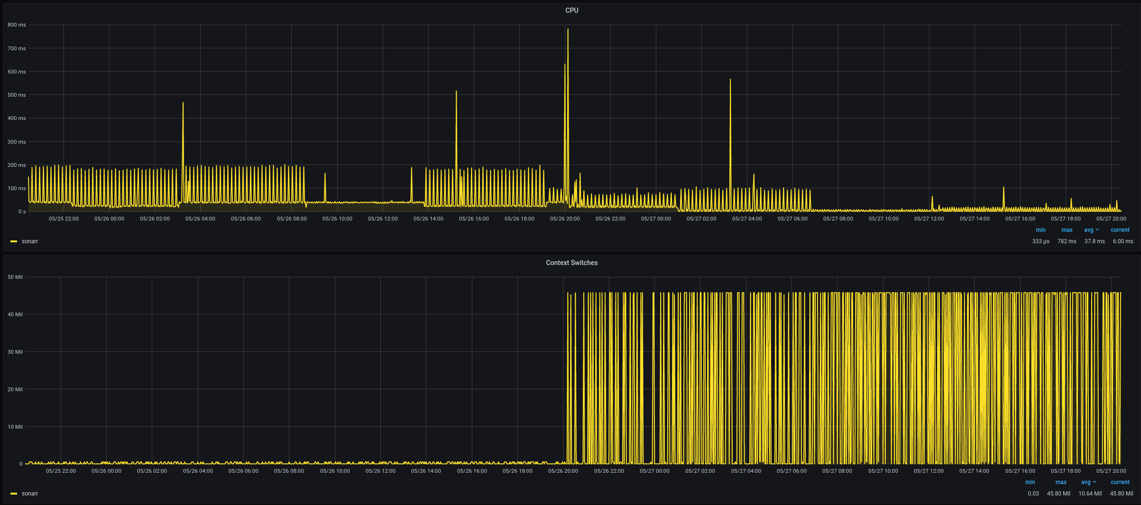The height and width of the screenshot is (505, 1141).
Task: Click the 782 ms max value in CPU legend
Action: tap(1067, 241)
